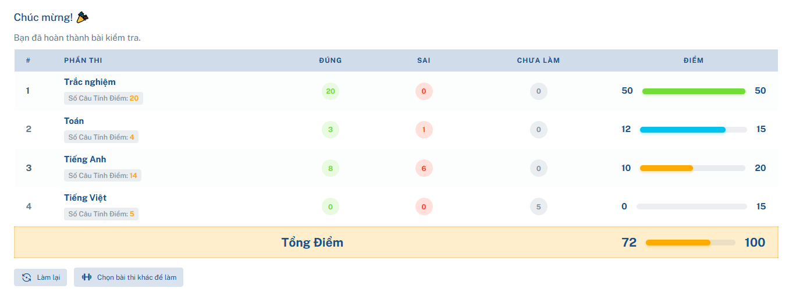Click the Toán section title

coord(74,121)
